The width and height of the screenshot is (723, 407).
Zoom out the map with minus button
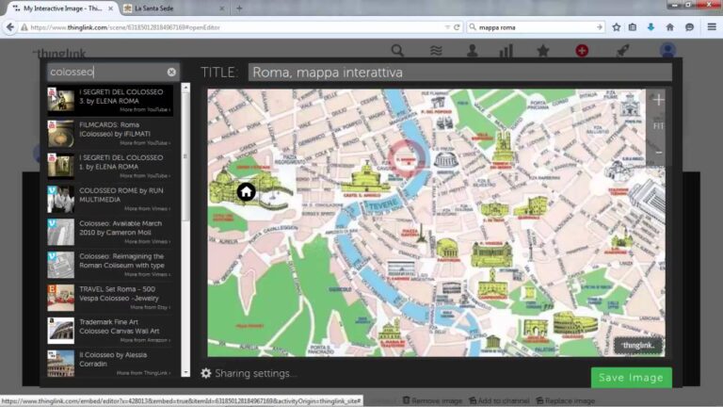(658, 153)
